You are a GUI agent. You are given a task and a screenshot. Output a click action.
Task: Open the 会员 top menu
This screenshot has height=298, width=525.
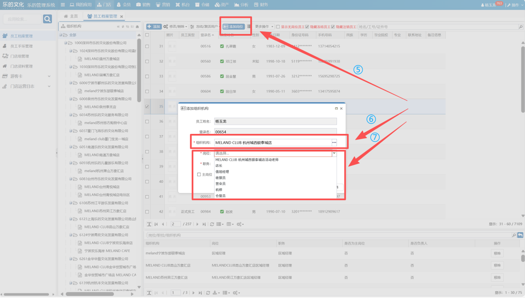124,5
